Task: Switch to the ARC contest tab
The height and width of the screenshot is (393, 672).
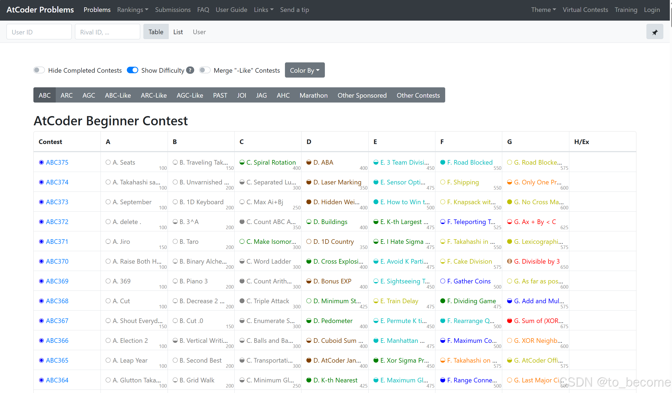Action: [67, 95]
